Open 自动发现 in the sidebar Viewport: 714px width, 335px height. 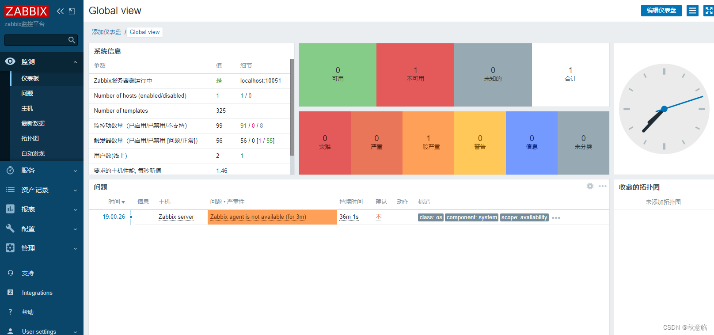pyautogui.click(x=47, y=153)
